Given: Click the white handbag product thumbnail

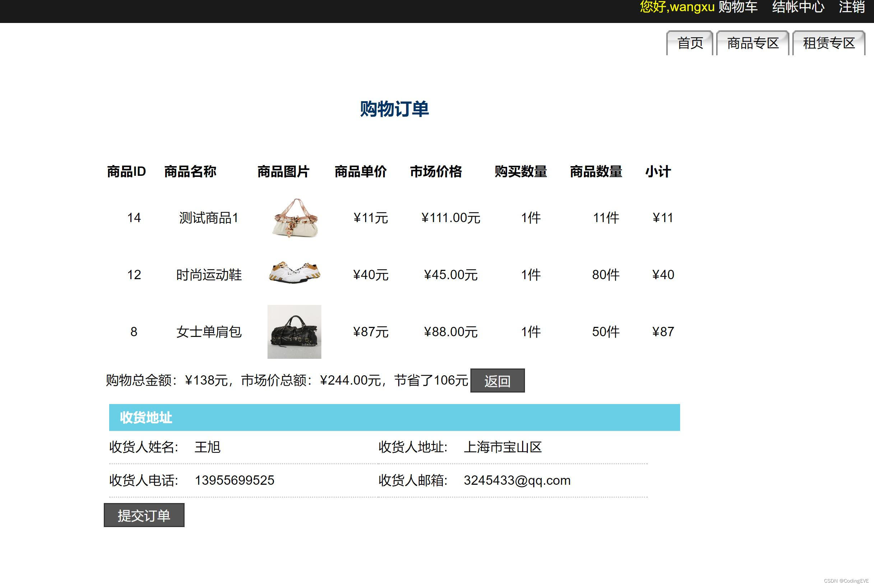Looking at the screenshot, I should click(x=295, y=218).
